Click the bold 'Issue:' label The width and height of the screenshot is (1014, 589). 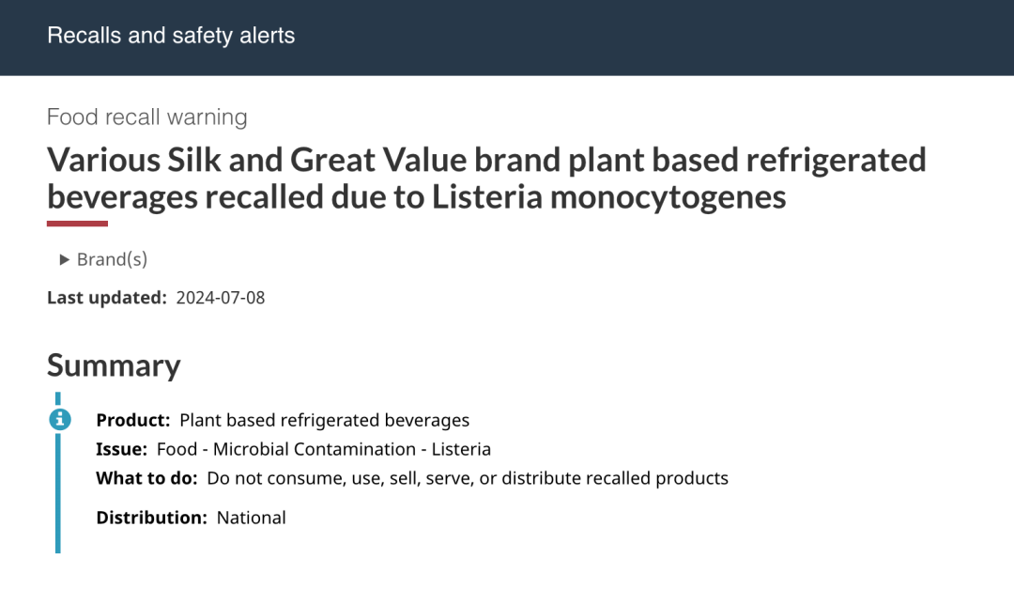[121, 449]
